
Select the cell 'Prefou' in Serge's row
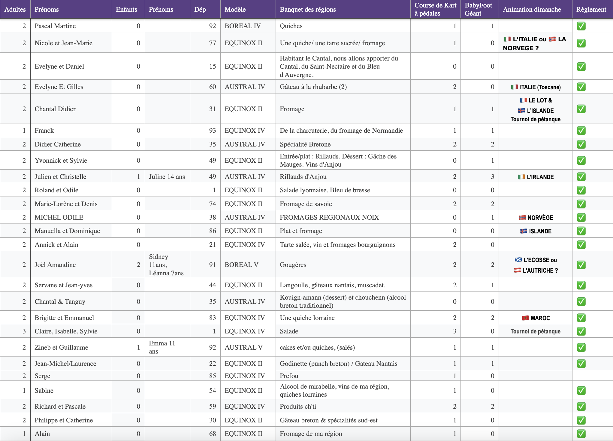click(343, 376)
